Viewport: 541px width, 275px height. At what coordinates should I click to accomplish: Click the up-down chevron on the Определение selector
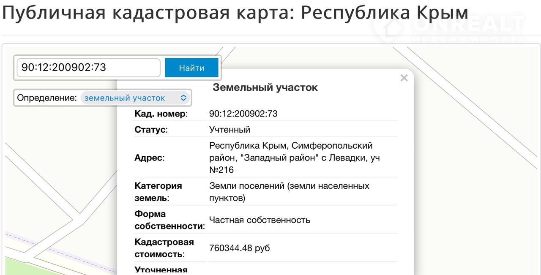pyautogui.click(x=183, y=98)
